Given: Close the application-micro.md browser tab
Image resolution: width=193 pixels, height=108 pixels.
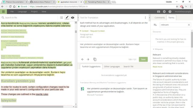Looking at the screenshot, I should coord(81,2).
